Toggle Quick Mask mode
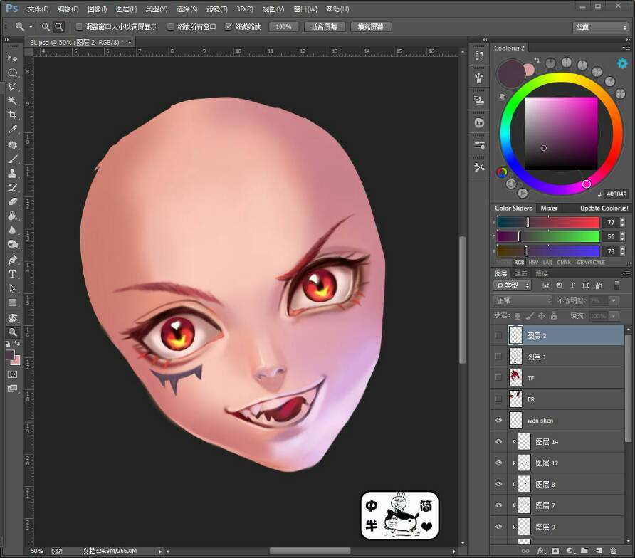635x558 pixels. tap(13, 374)
